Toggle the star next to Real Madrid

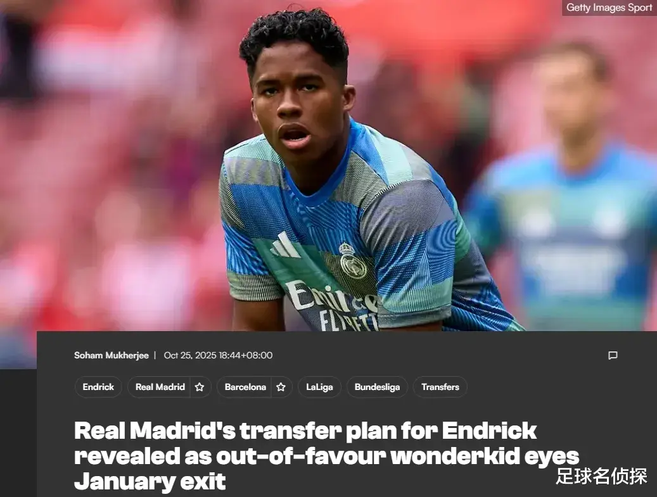[200, 387]
